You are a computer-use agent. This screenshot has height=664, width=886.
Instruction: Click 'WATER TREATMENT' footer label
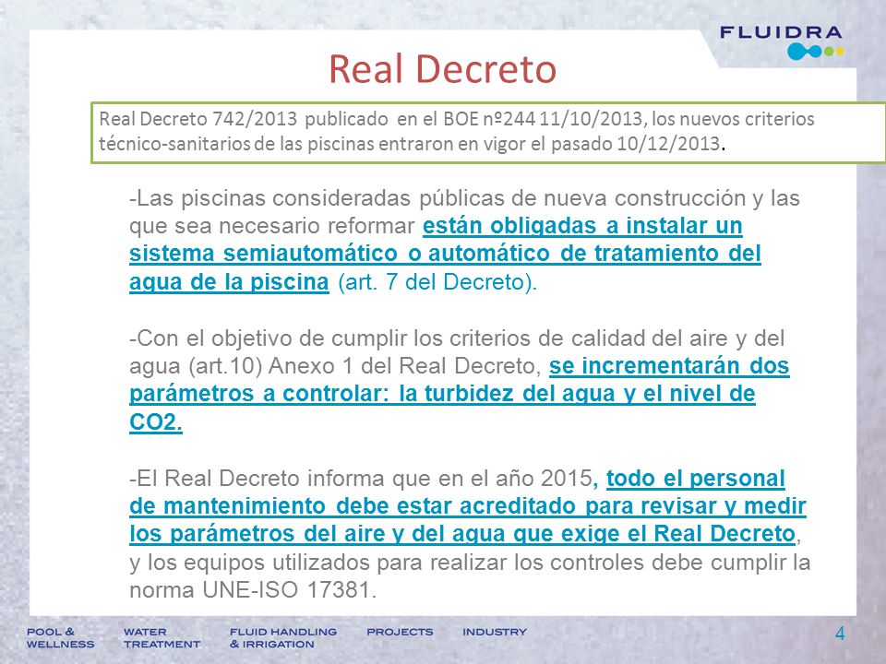click(x=162, y=638)
